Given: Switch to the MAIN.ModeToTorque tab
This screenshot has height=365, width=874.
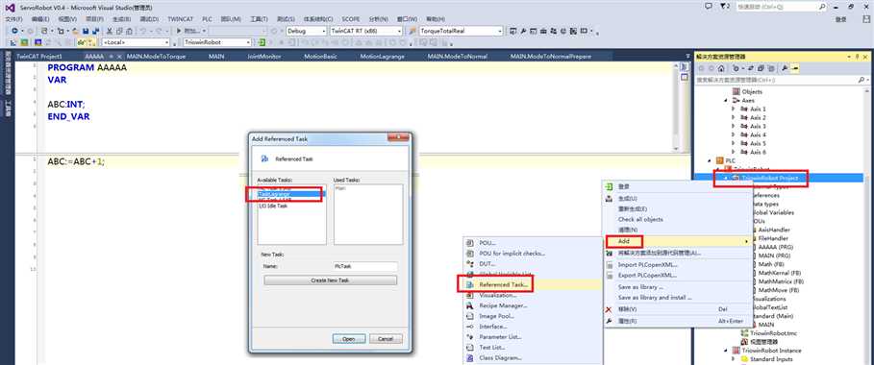Looking at the screenshot, I should click(x=156, y=57).
